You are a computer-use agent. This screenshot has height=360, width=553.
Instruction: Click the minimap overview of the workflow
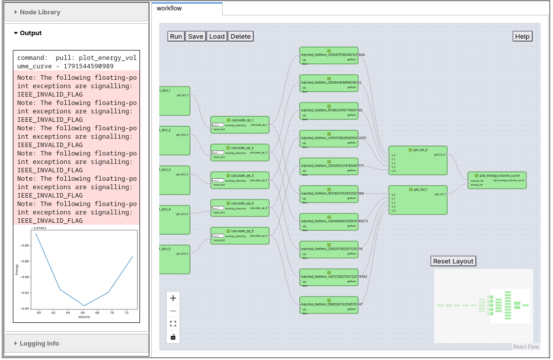[484, 306]
